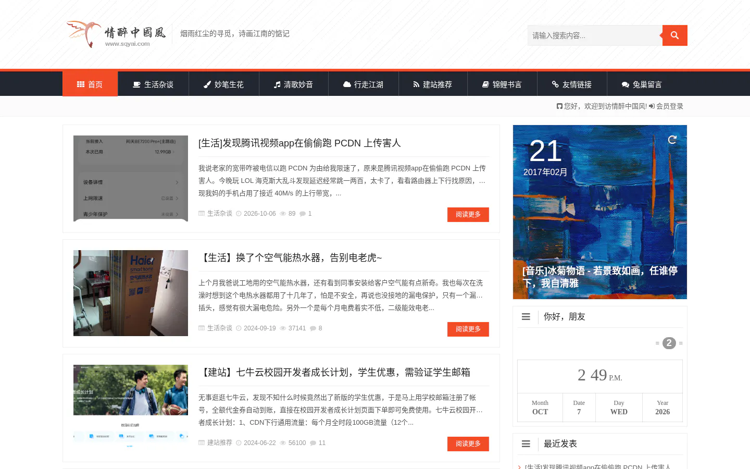Viewport: 750px width, 469px height.
Task: Open recent post link in 最近发表 list
Action: [x=597, y=467]
